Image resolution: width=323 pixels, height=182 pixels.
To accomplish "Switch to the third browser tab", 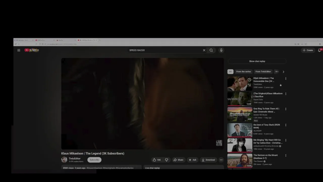I will pyautogui.click(x=66, y=40).
